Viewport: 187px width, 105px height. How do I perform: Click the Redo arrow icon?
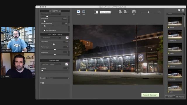coord(84,12)
